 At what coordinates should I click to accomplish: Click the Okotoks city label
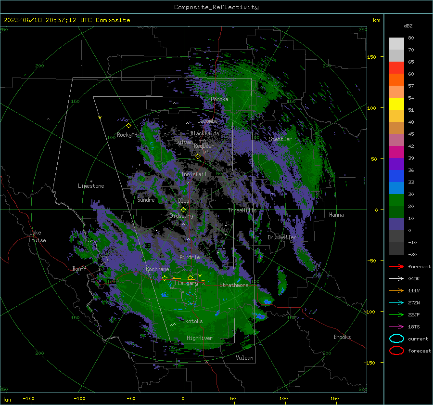[x=192, y=321]
